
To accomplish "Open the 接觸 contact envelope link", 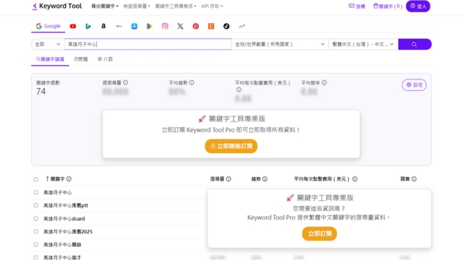I will coord(357,6).
